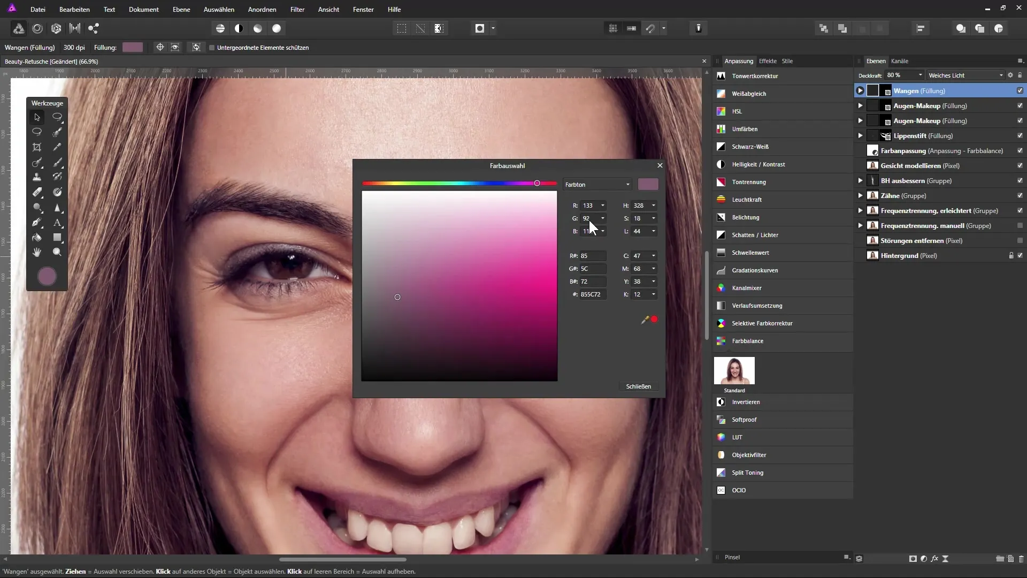
Task: Open the Deckkraft 80 % dropdown
Action: [920, 75]
